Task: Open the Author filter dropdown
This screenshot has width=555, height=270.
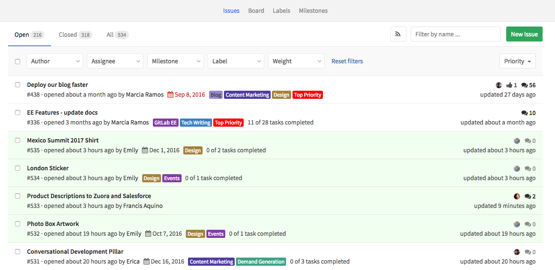Action: coord(54,61)
